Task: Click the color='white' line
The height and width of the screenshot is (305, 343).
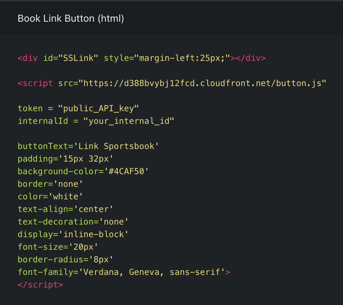Action: (x=50, y=197)
